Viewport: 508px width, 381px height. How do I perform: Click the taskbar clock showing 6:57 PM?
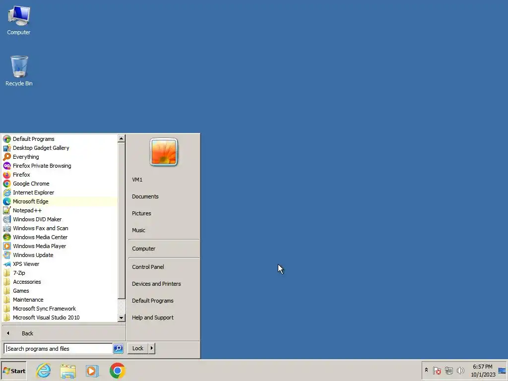(x=483, y=370)
